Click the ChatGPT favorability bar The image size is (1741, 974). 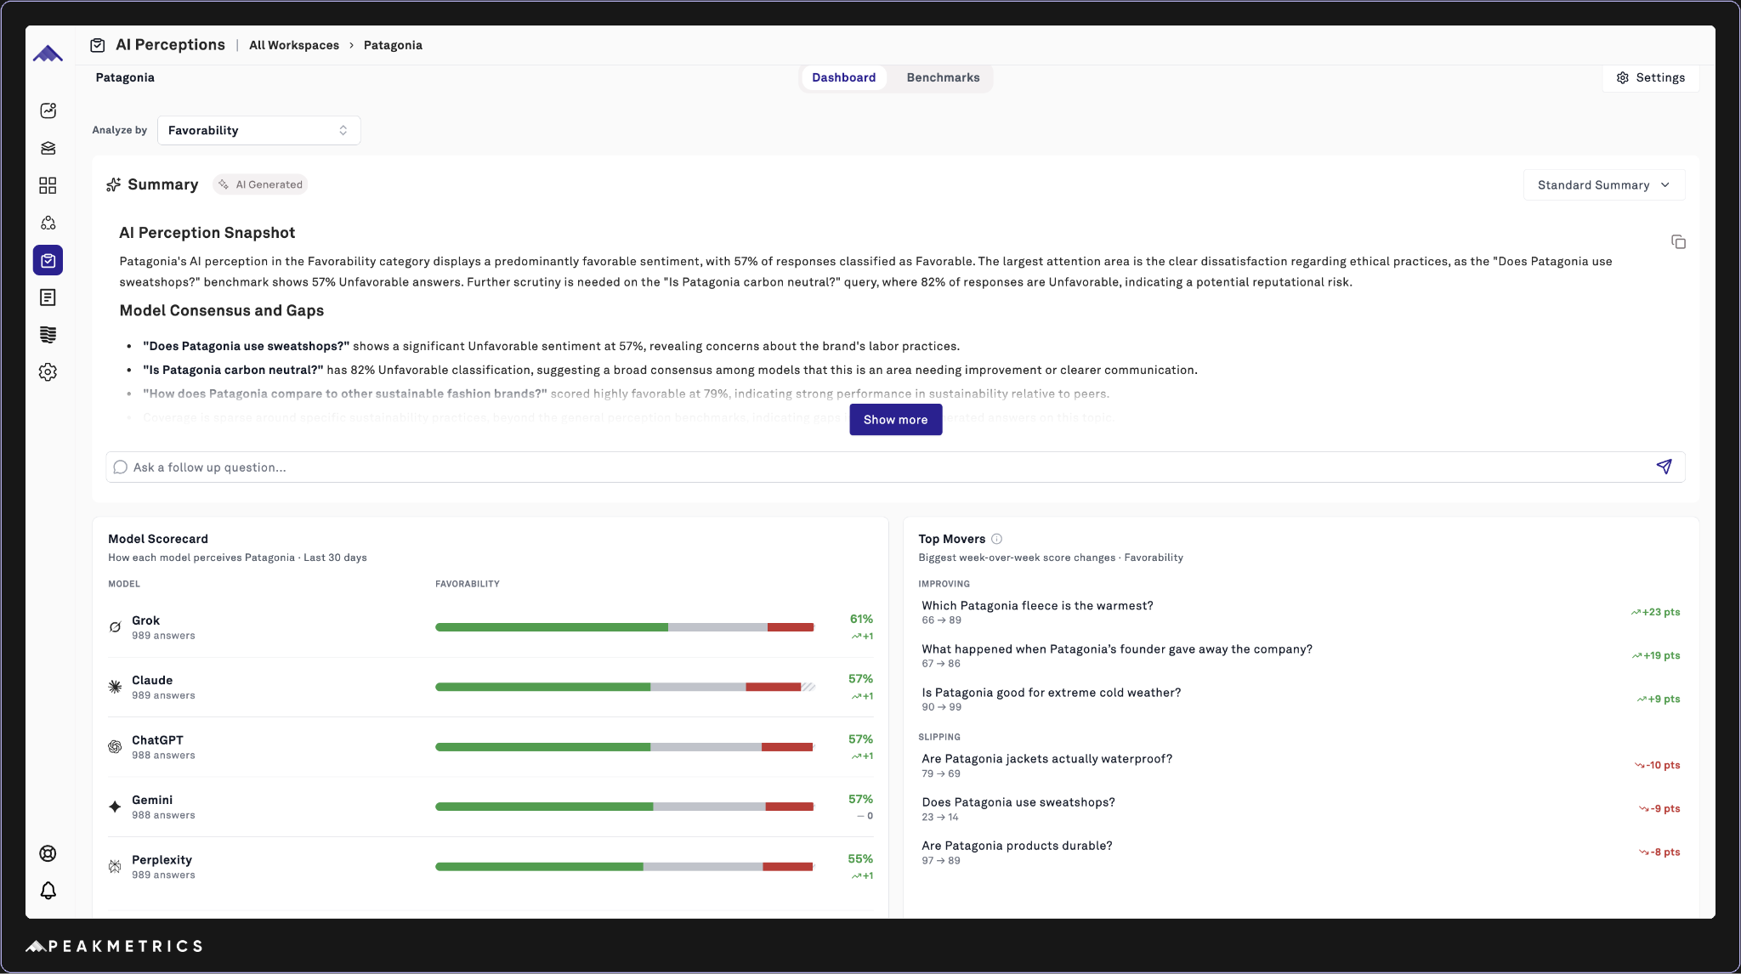[625, 747]
